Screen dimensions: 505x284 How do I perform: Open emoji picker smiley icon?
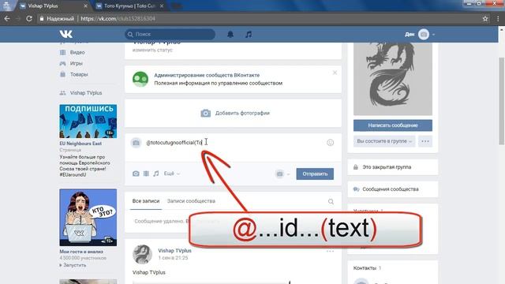coord(330,143)
